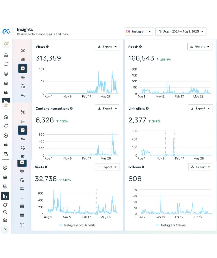Click the info icon next to Follows
Screen dimensions: 217x258
(143, 167)
